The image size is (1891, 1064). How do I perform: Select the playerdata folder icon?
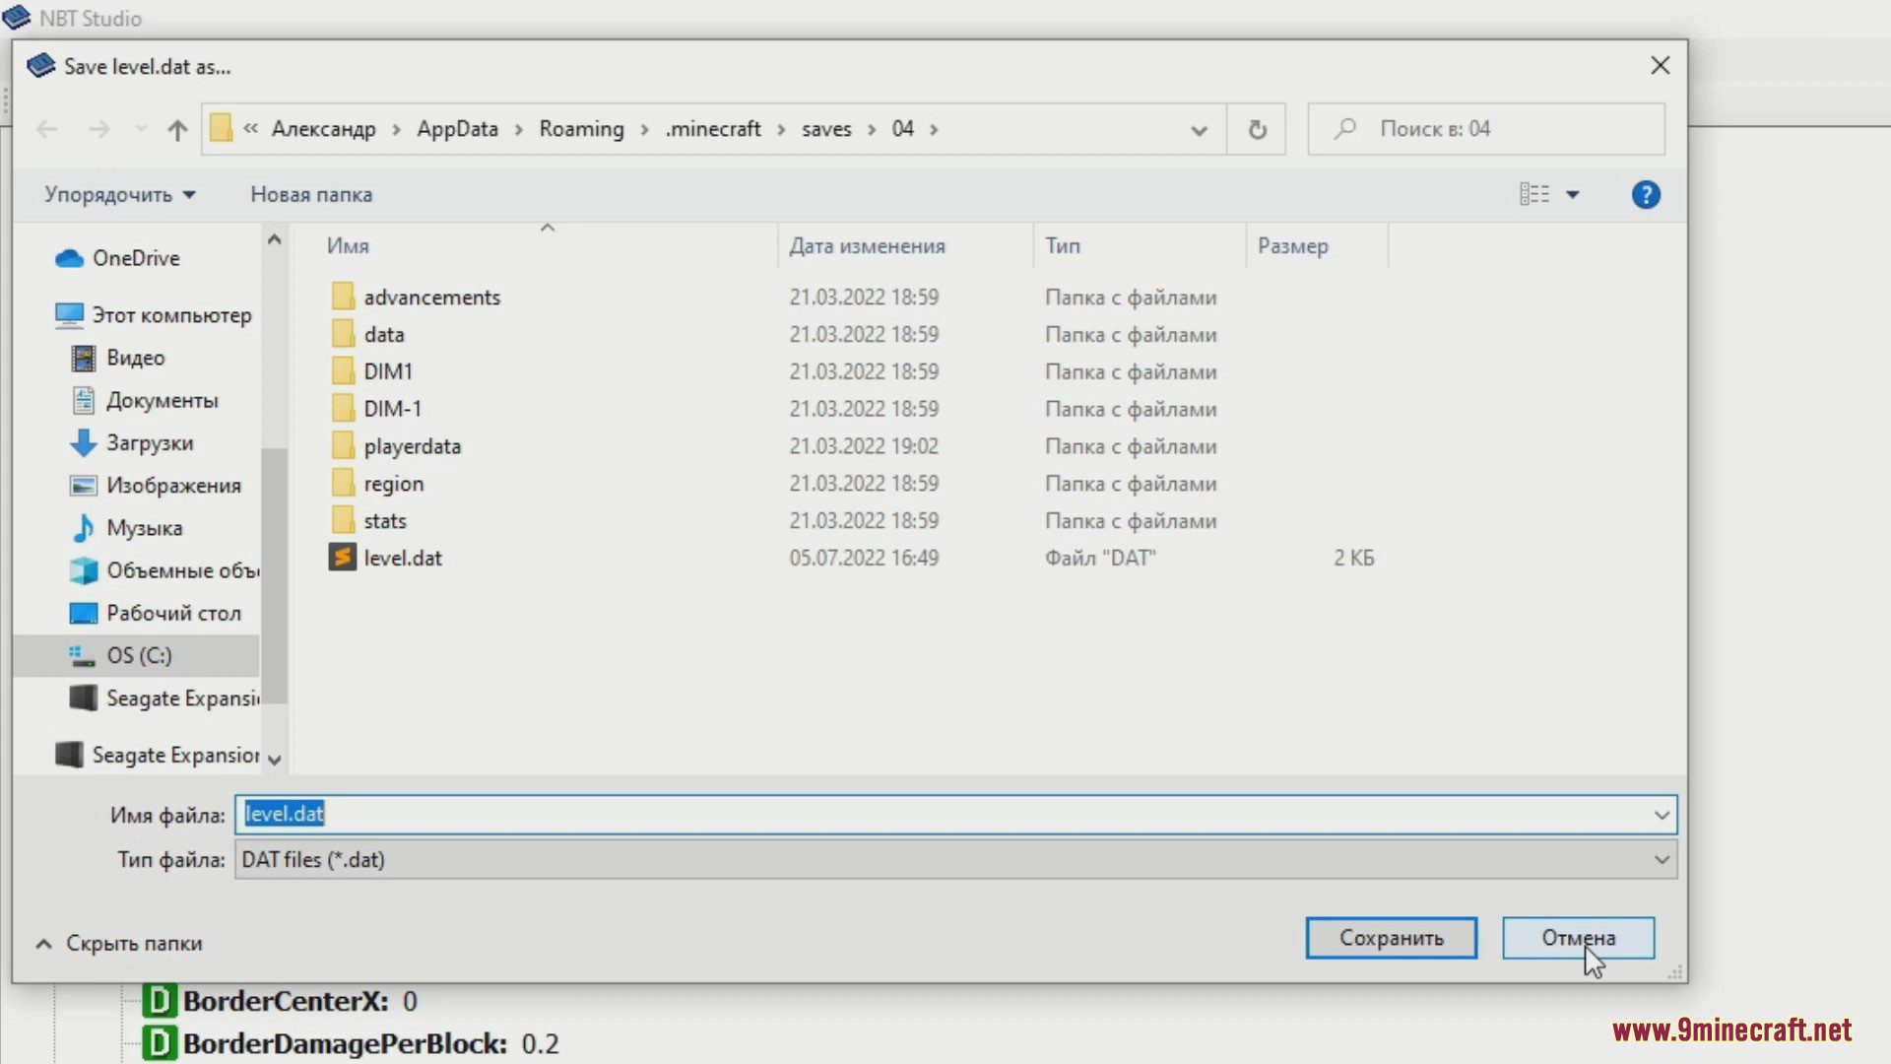(342, 446)
